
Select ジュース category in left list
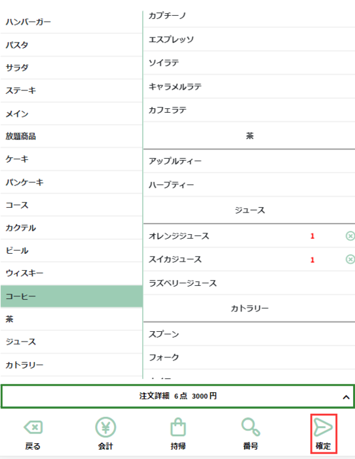click(71, 342)
